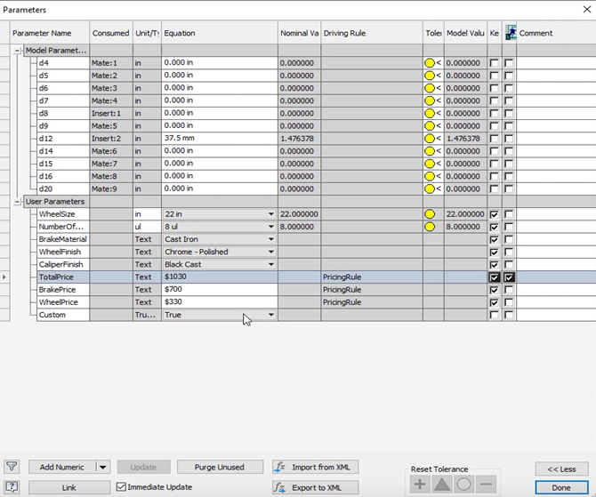Check the export checkbox for CaliperFinish
596x497 pixels.
coord(509,264)
